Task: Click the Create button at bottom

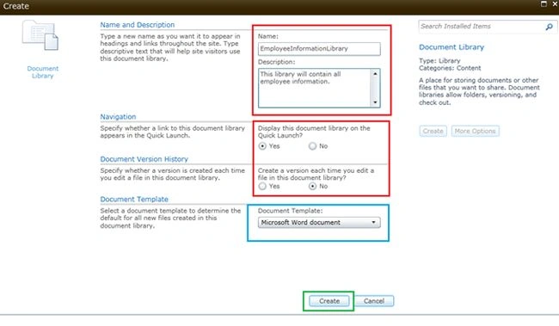Action: (329, 301)
